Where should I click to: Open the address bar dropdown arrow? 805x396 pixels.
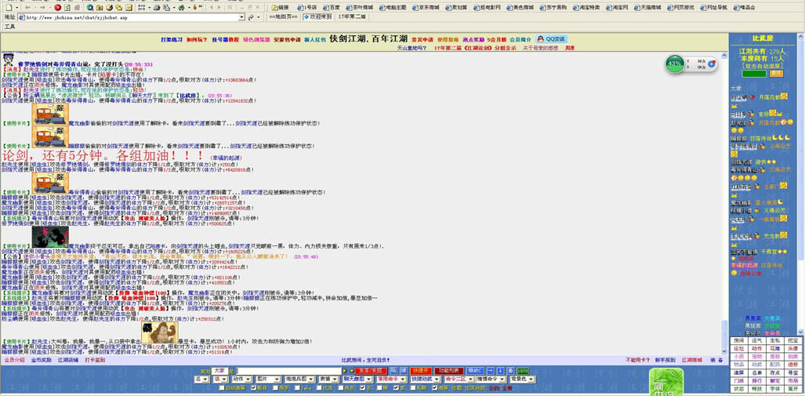click(x=241, y=17)
